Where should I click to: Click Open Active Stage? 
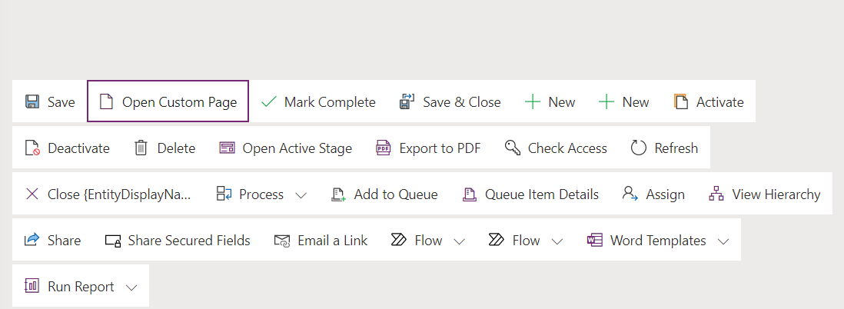coord(285,148)
